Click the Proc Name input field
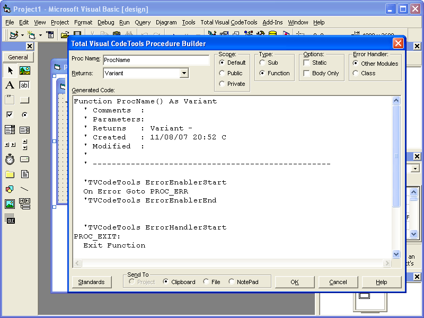 tap(156, 60)
